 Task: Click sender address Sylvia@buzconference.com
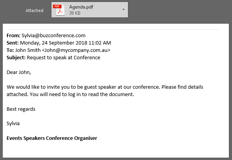(53, 35)
